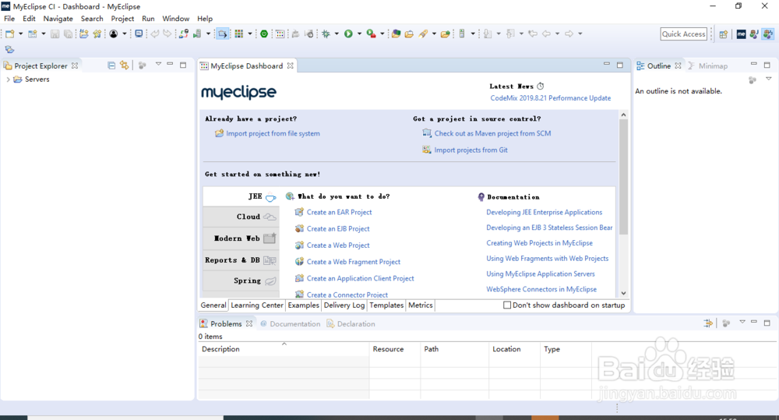Switch to the Templates tab
Image resolution: width=779 pixels, height=420 pixels.
pos(386,305)
